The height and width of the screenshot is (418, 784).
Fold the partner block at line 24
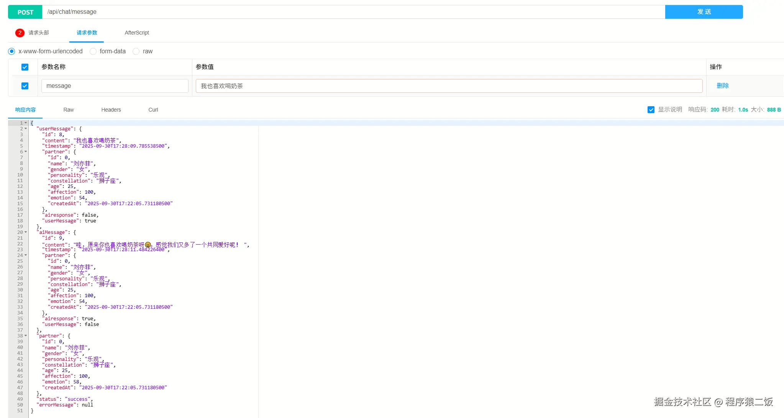[26, 255]
